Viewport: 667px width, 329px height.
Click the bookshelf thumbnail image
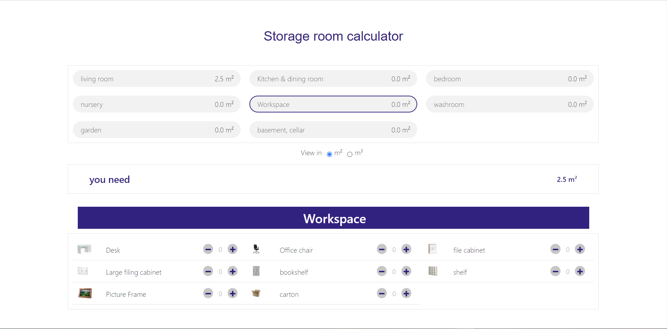tap(256, 271)
